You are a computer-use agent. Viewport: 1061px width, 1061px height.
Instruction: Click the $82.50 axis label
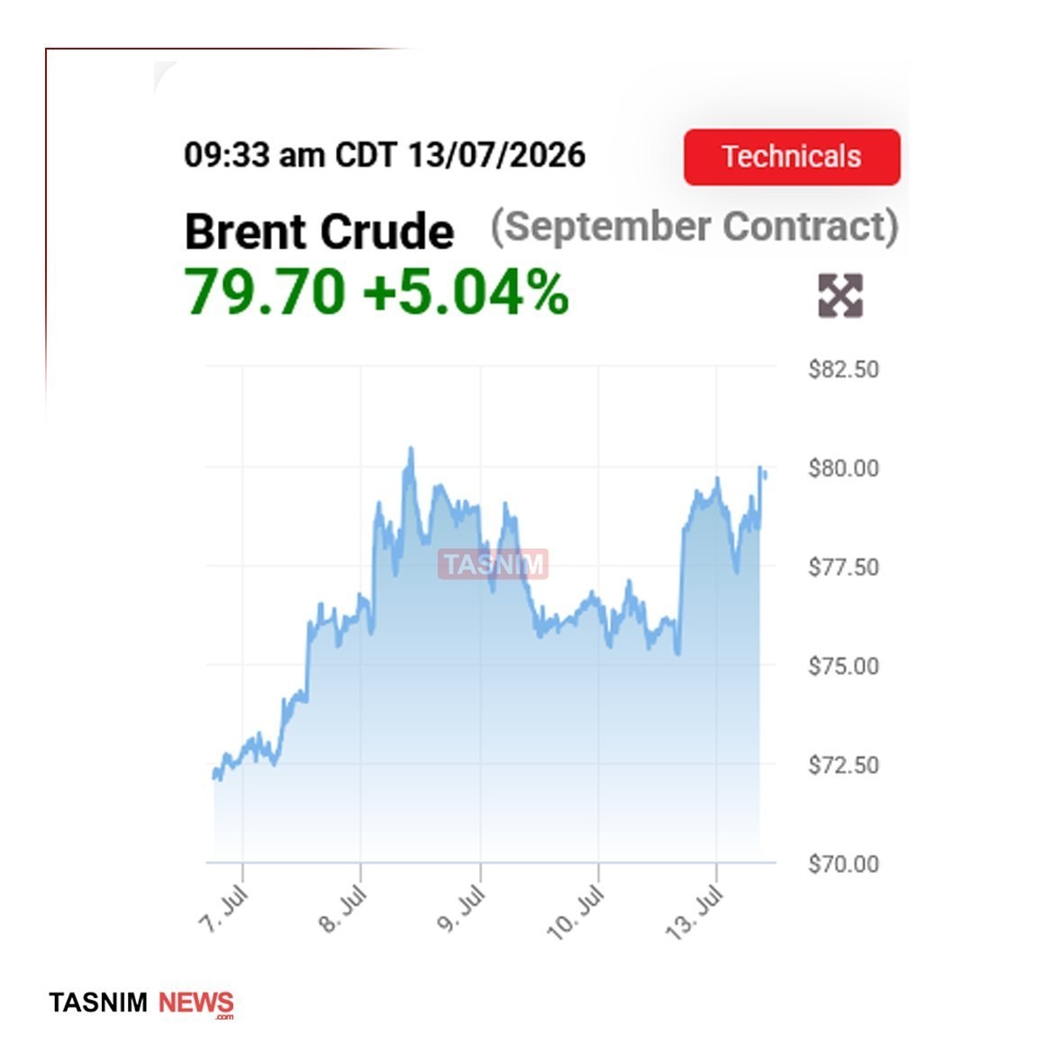pyautogui.click(x=843, y=369)
